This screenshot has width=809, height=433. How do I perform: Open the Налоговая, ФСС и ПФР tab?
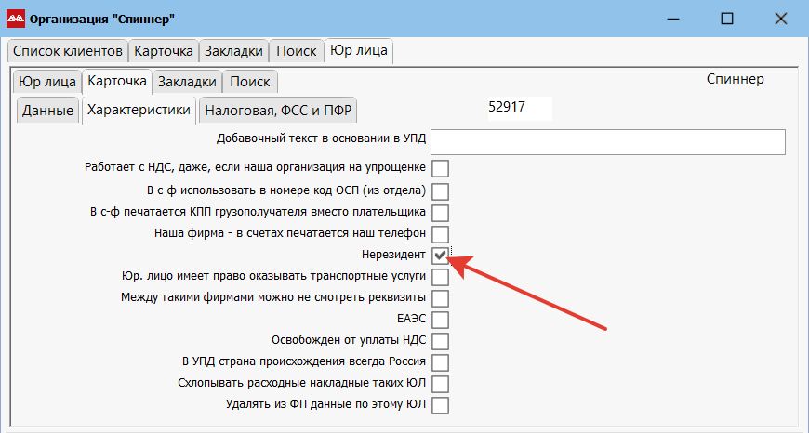[279, 111]
